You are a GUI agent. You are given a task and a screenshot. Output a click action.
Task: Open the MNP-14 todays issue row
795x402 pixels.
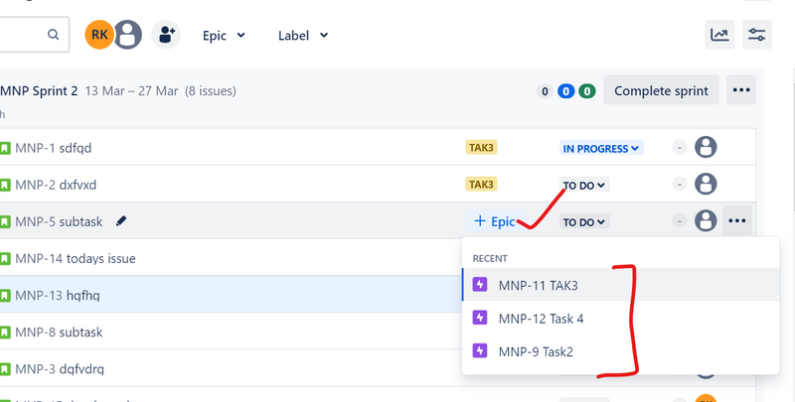(x=76, y=258)
